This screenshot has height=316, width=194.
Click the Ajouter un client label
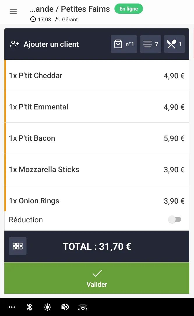[x=51, y=44]
